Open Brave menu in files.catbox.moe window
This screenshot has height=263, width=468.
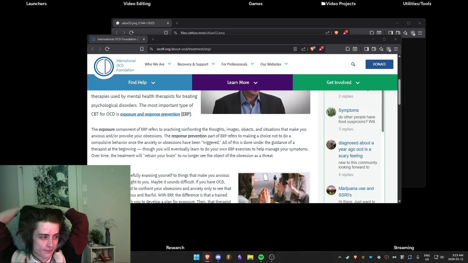(x=420, y=33)
